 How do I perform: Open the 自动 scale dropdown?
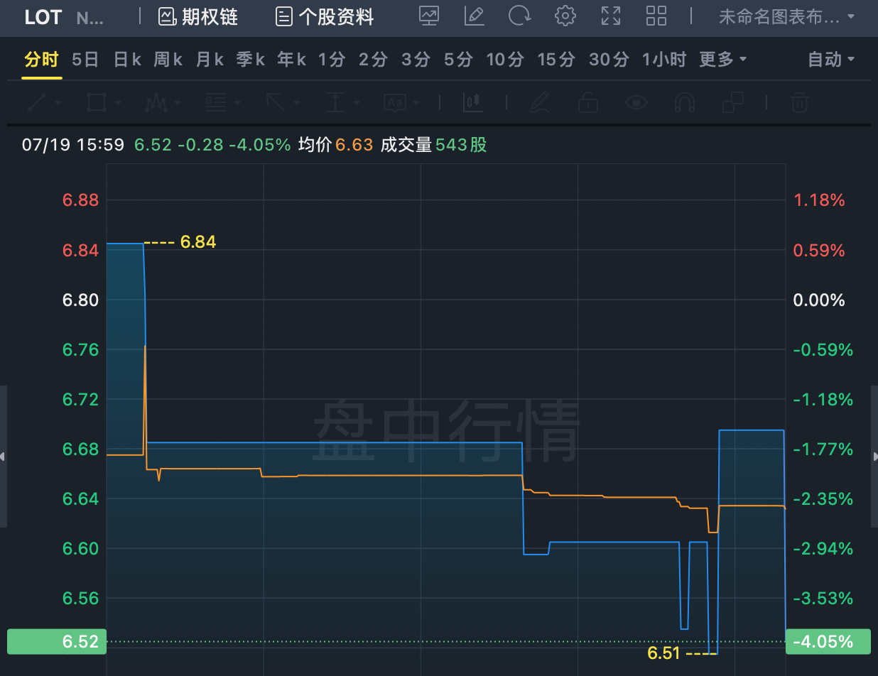pos(831,60)
